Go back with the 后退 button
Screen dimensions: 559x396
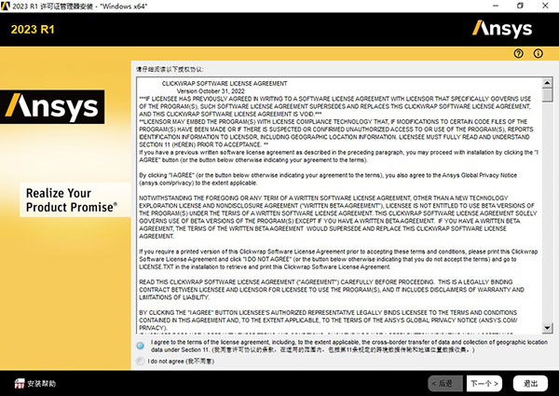click(444, 383)
